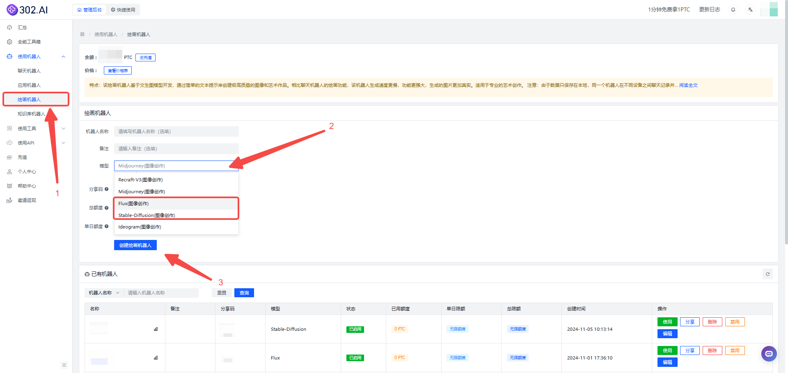Click the page vertical scrollbar
This screenshot has width=788, height=373.
coord(786,123)
